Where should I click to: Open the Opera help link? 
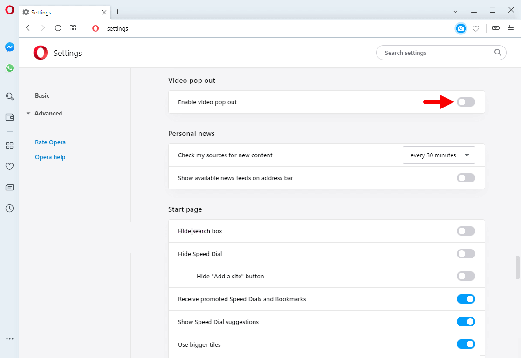pos(50,157)
